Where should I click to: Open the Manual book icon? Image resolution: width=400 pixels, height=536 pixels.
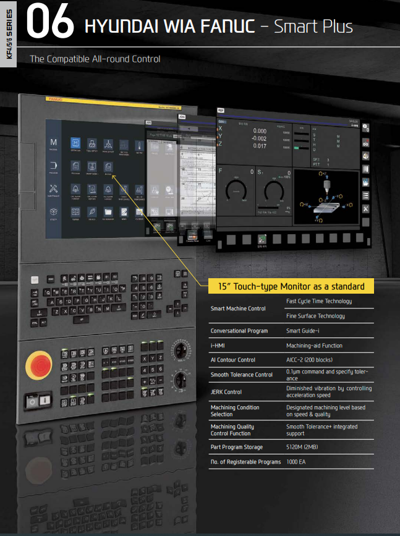pos(75,211)
